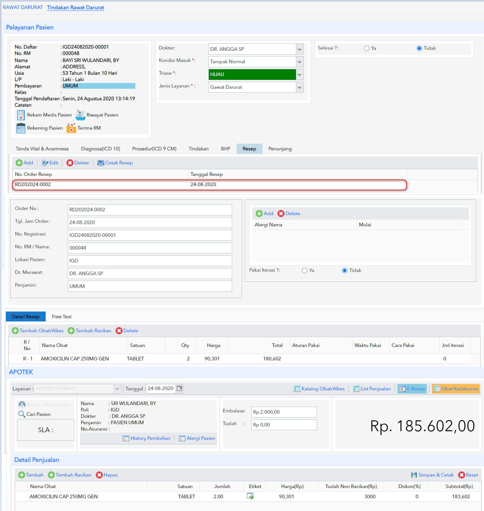Edit the selected resep order
The width and height of the screenshot is (484, 511).
tap(50, 163)
